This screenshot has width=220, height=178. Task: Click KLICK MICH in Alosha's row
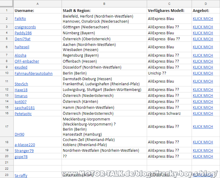(x=203, y=55)
